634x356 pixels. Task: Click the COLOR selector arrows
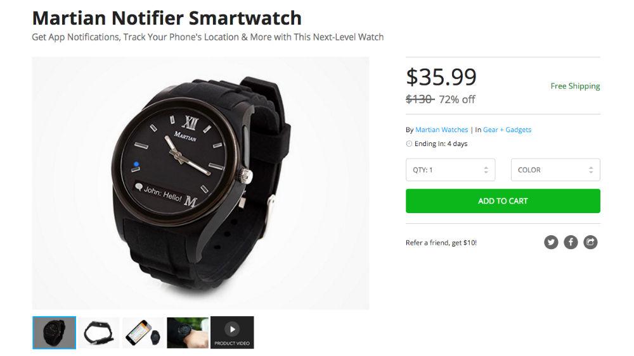coord(591,170)
